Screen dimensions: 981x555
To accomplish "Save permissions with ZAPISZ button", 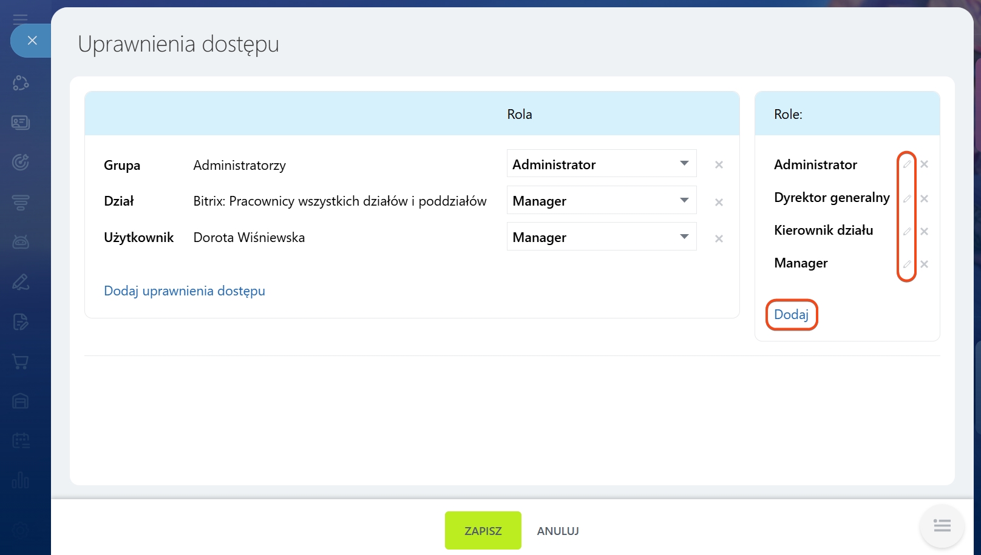I will pos(483,531).
